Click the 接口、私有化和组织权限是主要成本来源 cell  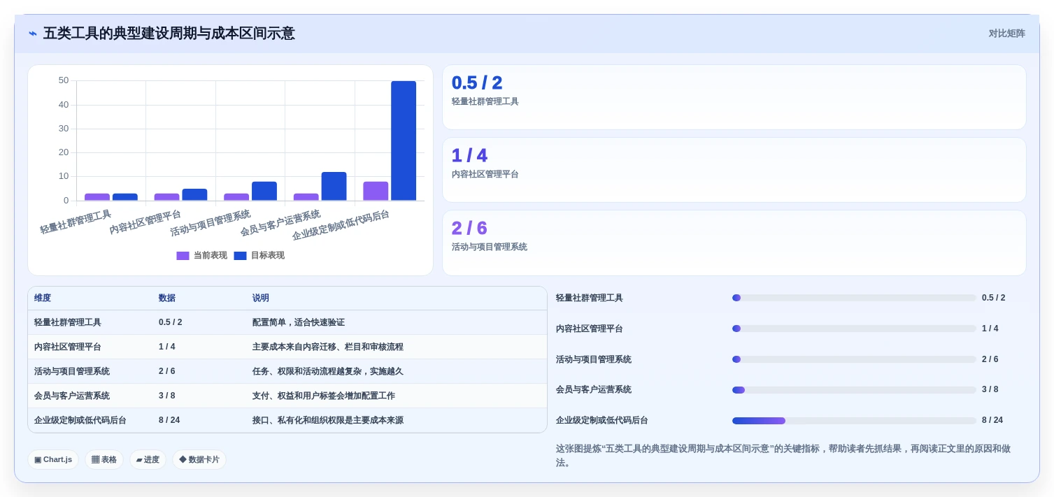328,420
